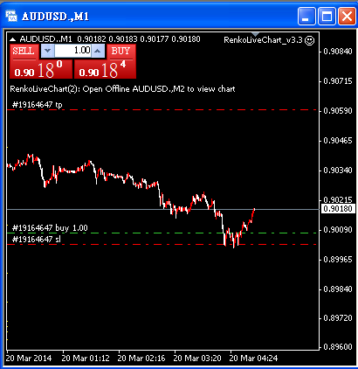Click the 1.00 volume input field

point(73,51)
